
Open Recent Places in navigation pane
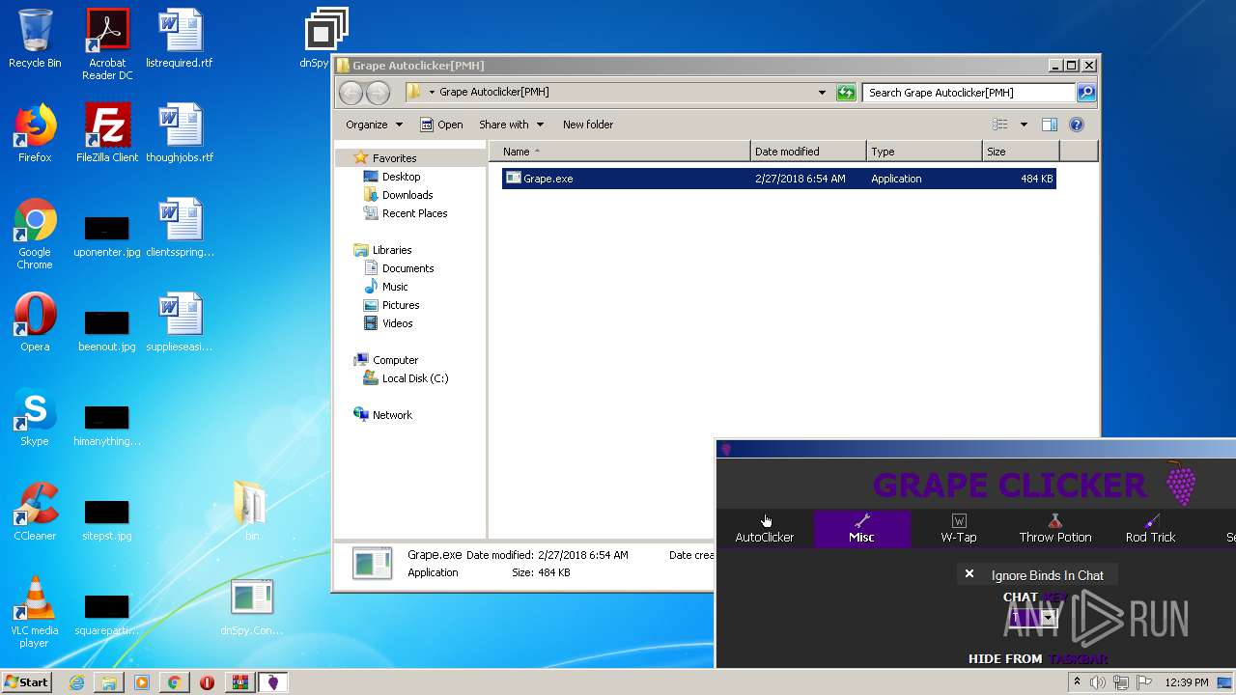pyautogui.click(x=406, y=213)
